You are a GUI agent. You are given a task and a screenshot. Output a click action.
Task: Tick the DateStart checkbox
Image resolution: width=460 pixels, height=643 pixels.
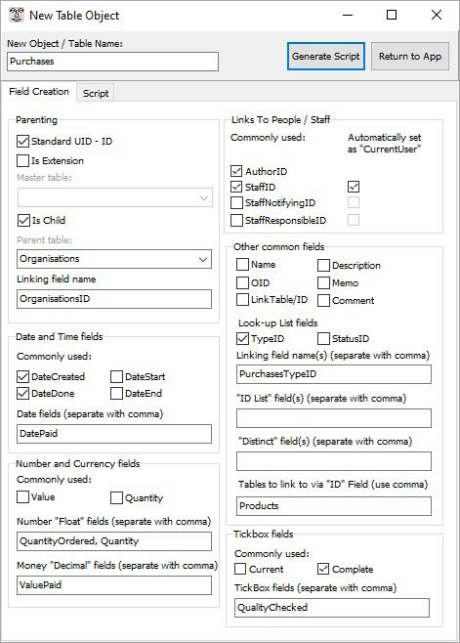click(x=116, y=377)
